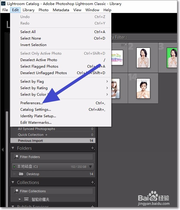The image size is (180, 210).
Task: Select Previous Import catalog row
Action: coord(53,141)
